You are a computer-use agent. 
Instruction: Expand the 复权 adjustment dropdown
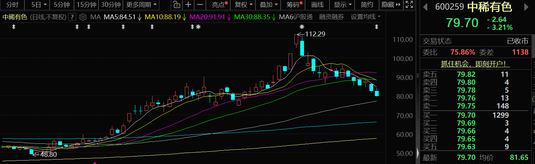coord(243,5)
